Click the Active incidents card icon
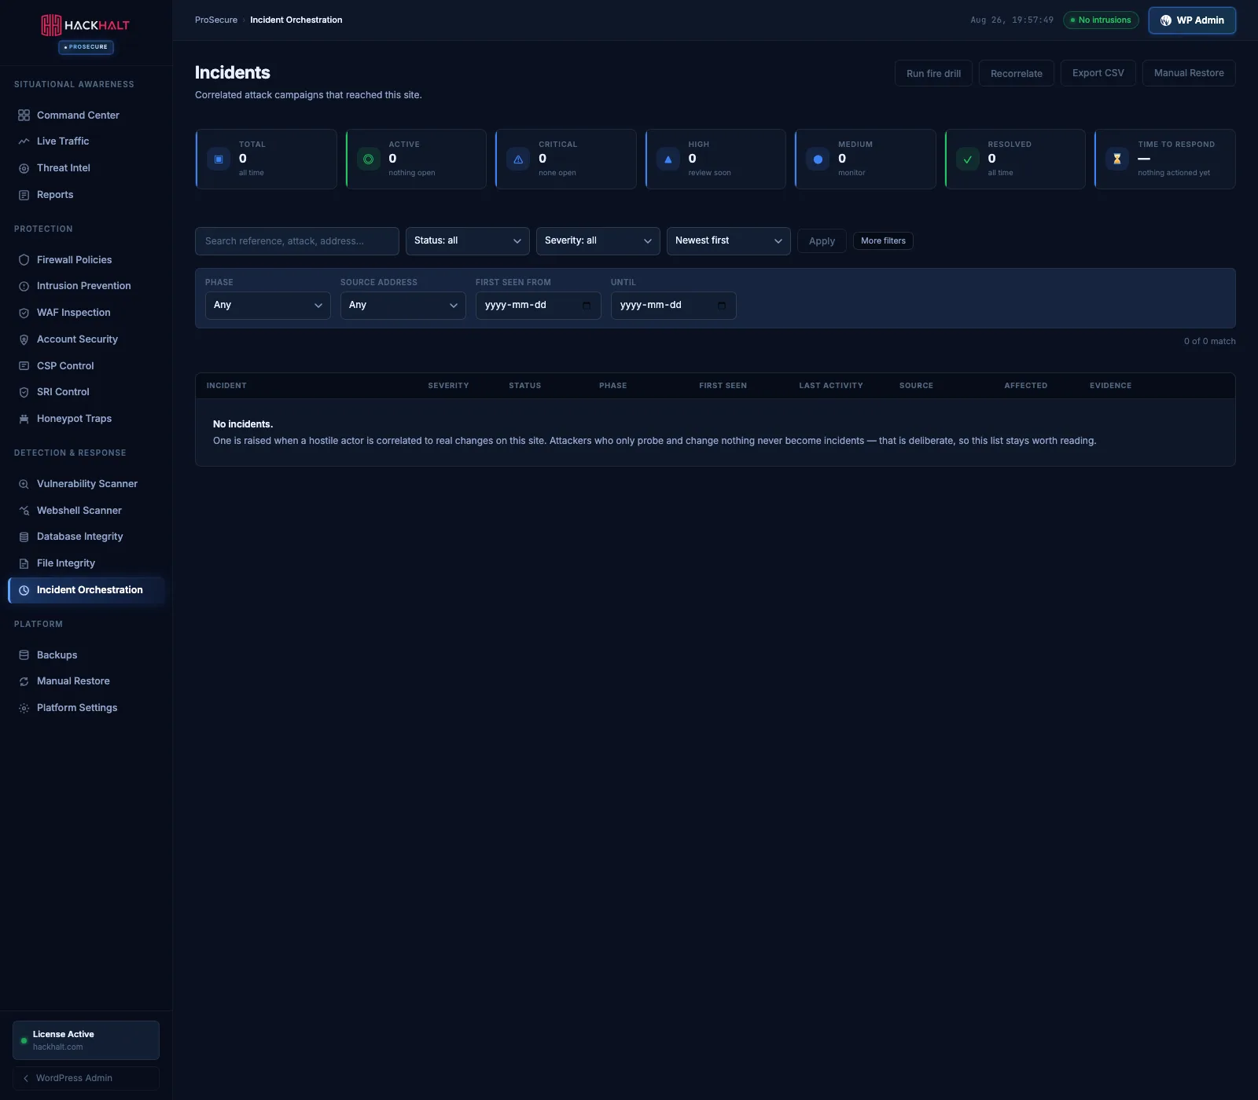 pyautogui.click(x=368, y=159)
